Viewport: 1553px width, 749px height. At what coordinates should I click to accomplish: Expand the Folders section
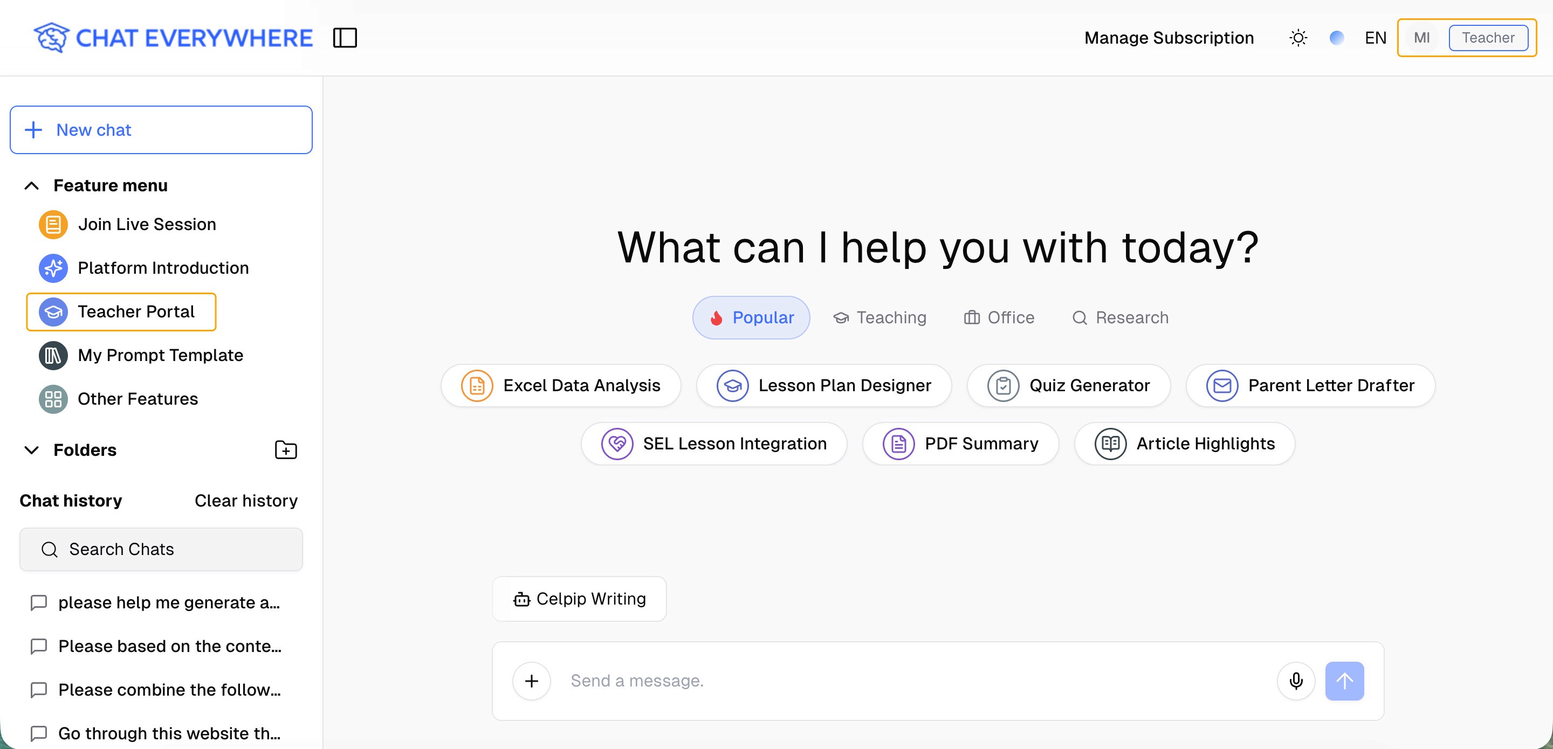(31, 450)
